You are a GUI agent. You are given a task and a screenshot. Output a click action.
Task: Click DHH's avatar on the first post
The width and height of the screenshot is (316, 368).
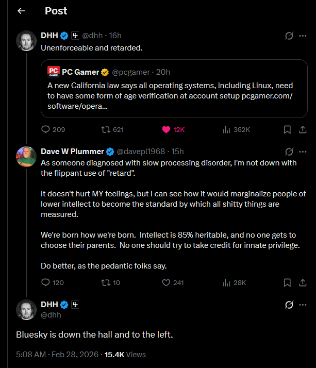pyautogui.click(x=26, y=41)
